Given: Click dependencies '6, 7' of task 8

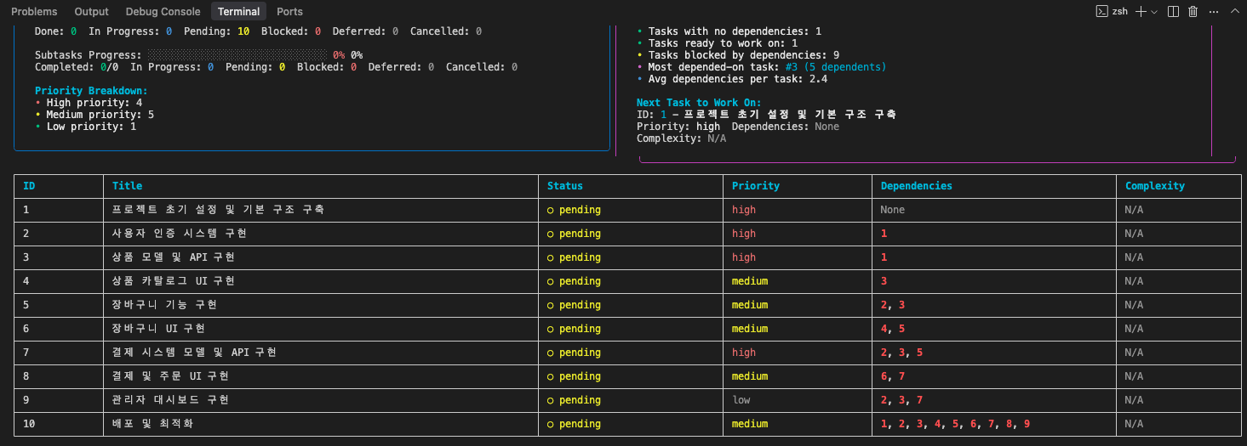Looking at the screenshot, I should pyautogui.click(x=893, y=375).
